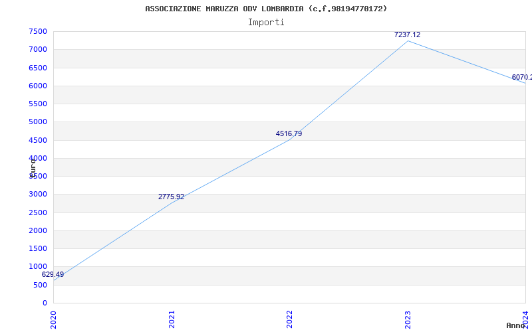Click the Importi subtitle
532x332 pixels.
click(x=266, y=23)
